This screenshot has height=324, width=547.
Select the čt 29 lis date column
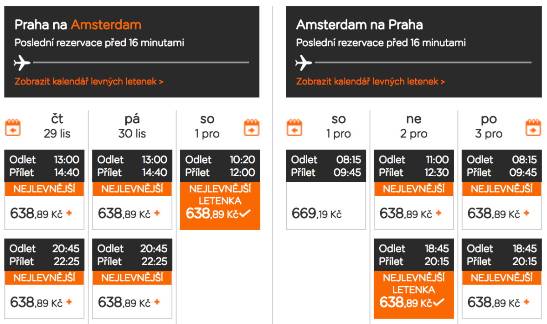click(57, 126)
